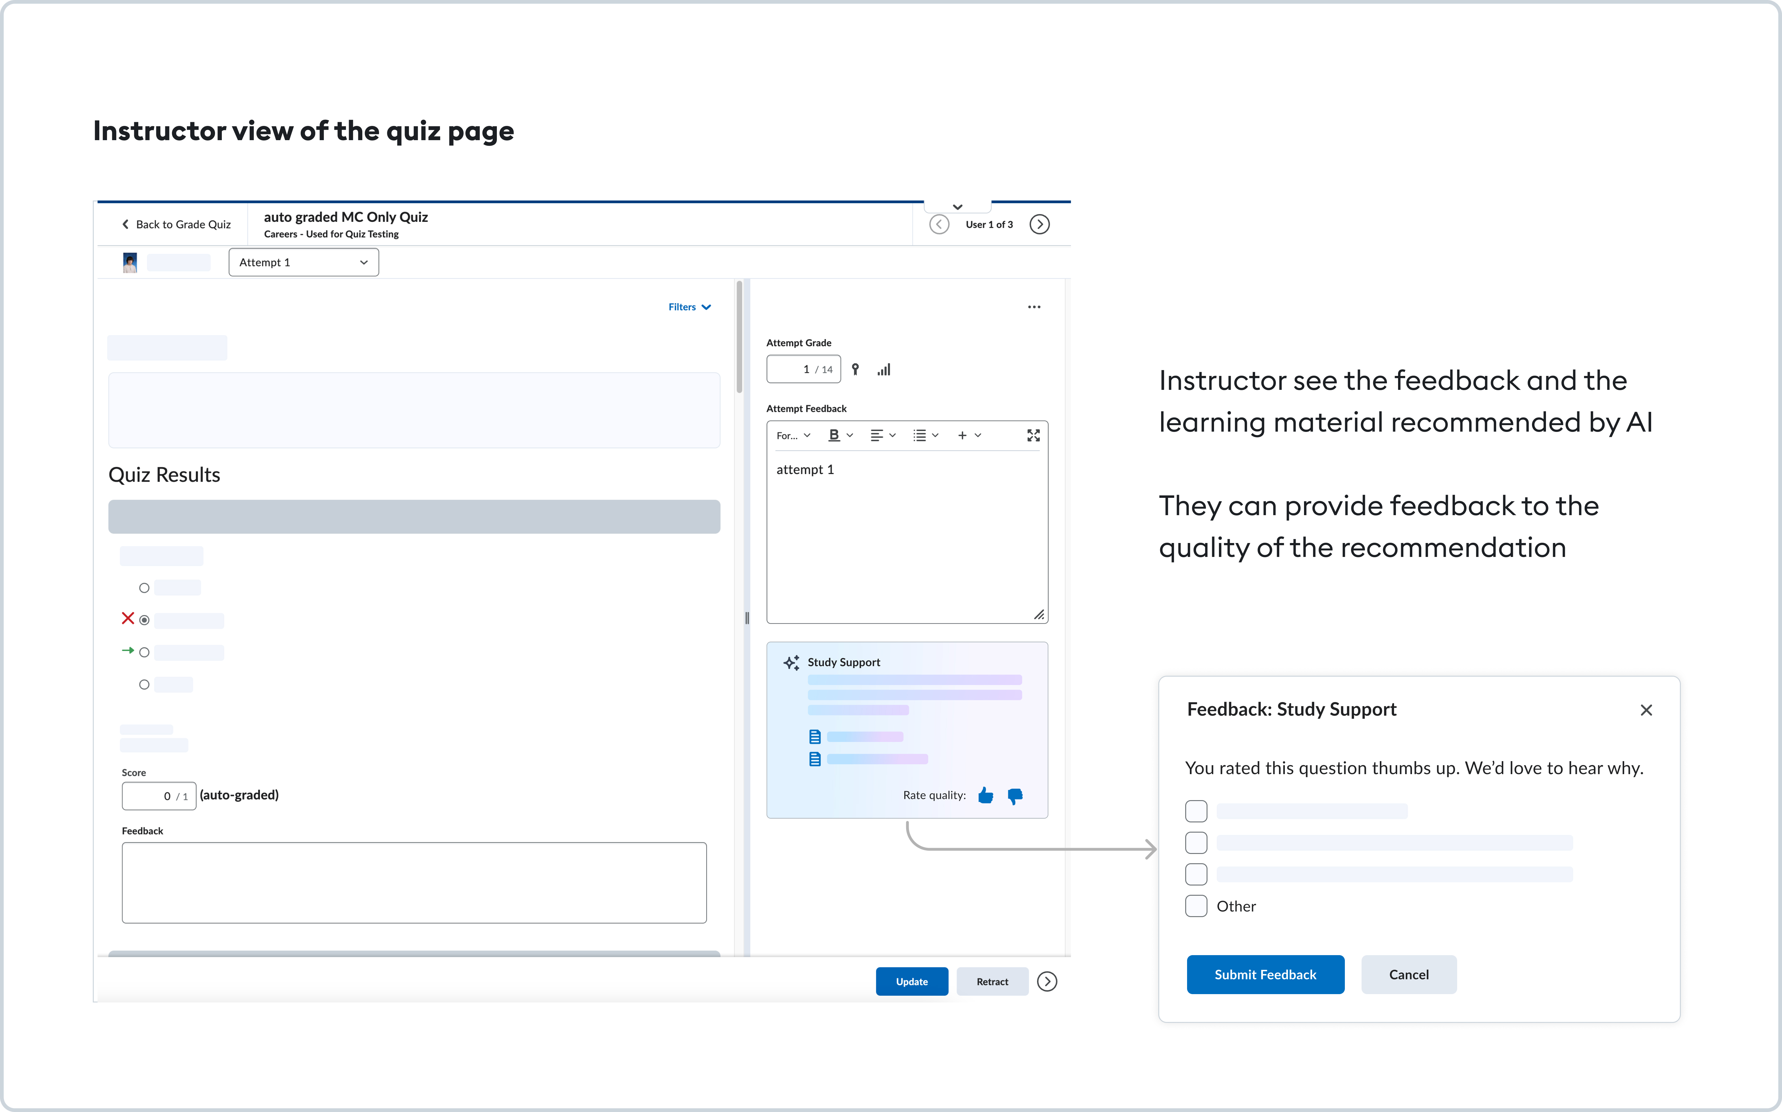Open the list formatting dropdown
Image resolution: width=1782 pixels, height=1112 pixels.
pyautogui.click(x=926, y=435)
